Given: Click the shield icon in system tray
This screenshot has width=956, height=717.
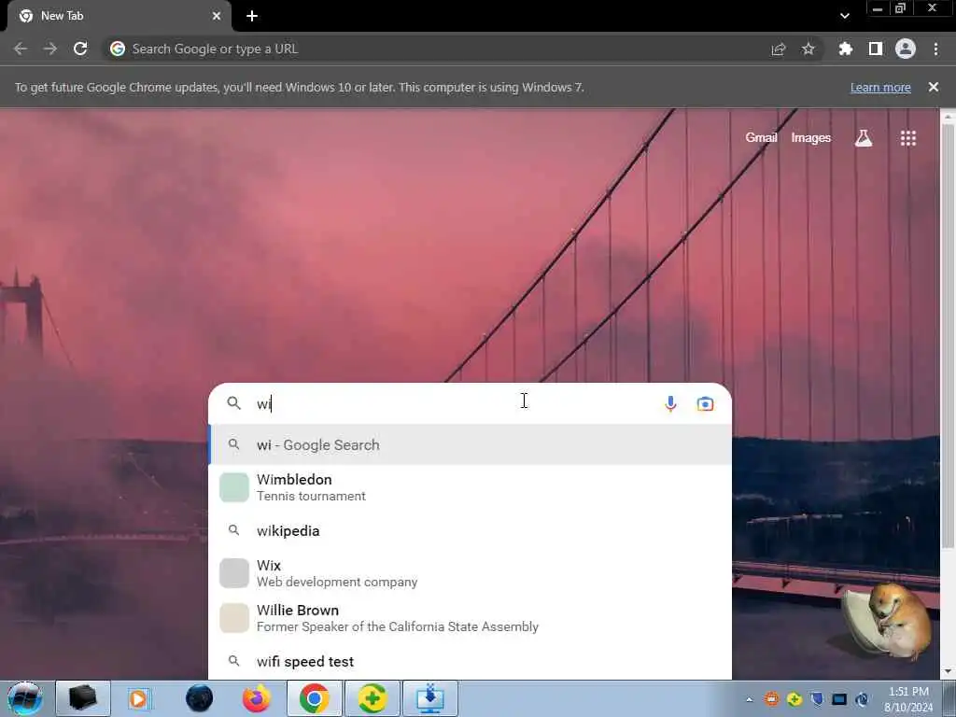Looking at the screenshot, I should [x=817, y=698].
